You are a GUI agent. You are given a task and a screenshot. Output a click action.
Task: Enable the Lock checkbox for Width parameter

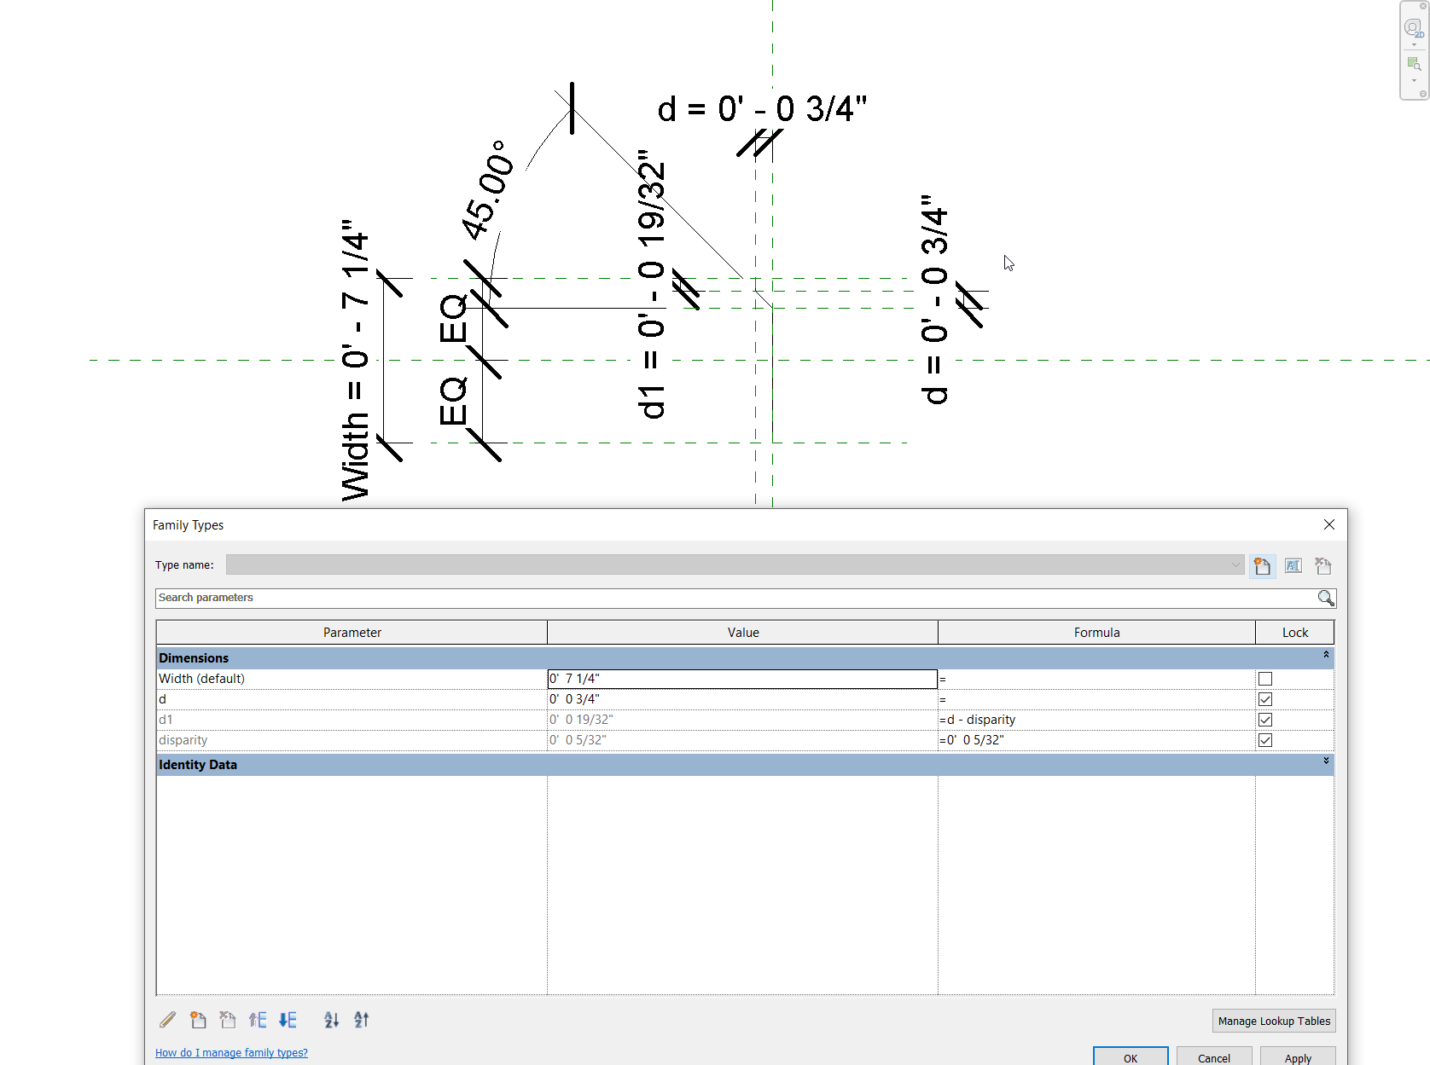tap(1265, 678)
